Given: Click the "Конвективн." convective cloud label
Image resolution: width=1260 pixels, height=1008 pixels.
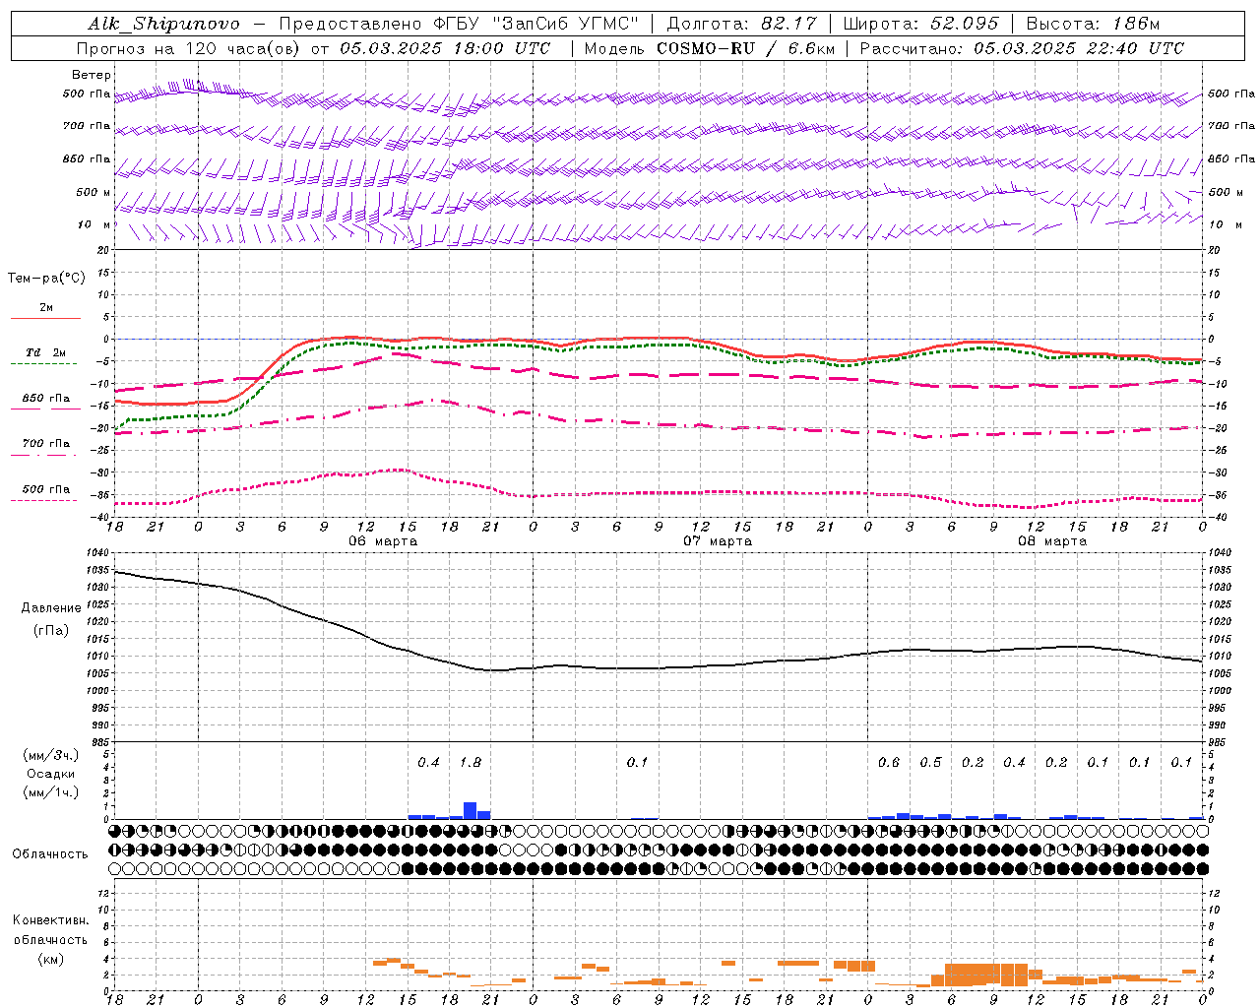Looking at the screenshot, I should click(50, 920).
